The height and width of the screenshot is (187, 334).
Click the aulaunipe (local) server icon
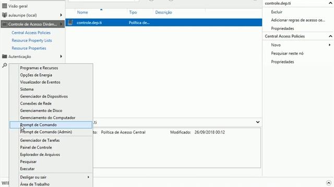coord(4,15)
